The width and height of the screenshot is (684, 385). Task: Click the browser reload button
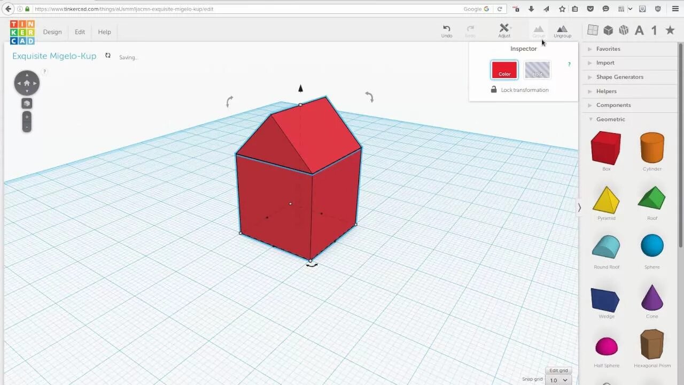[500, 9]
